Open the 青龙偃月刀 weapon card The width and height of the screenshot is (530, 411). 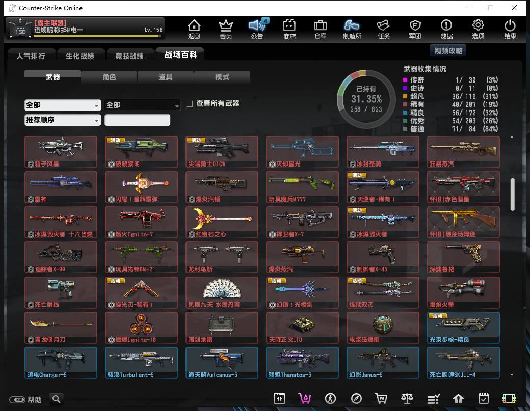point(61,327)
